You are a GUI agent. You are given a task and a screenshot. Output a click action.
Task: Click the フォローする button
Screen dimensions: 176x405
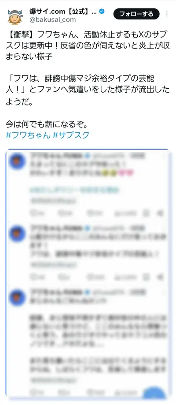[x=136, y=14]
